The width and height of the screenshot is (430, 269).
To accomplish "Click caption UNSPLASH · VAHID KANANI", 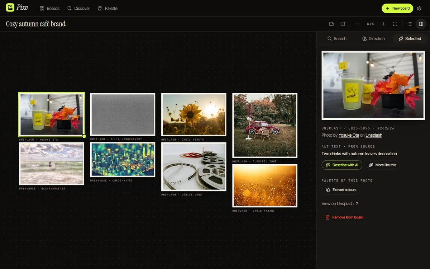I will coord(253,211).
